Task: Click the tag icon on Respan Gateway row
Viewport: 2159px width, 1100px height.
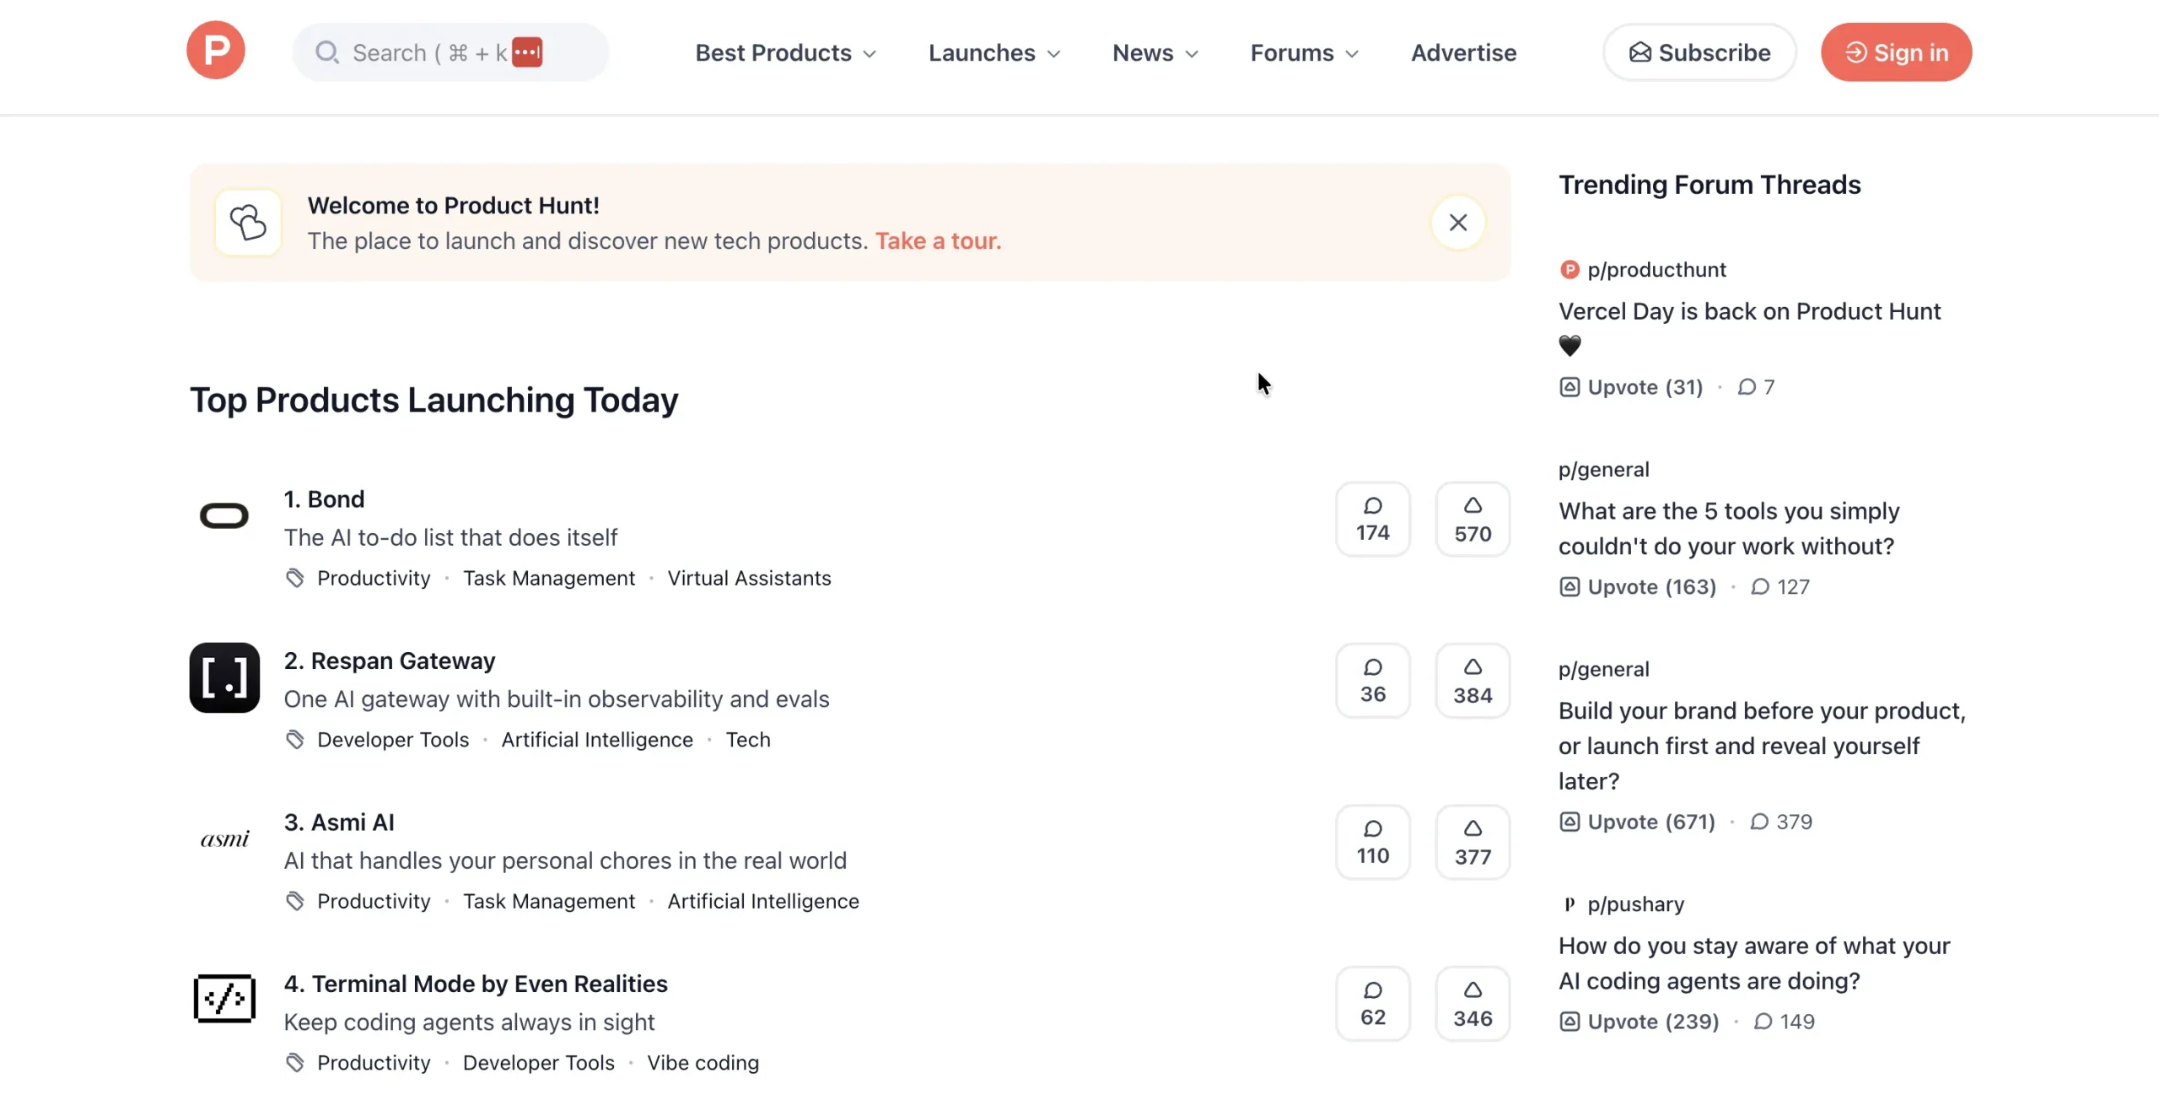Action: (294, 740)
